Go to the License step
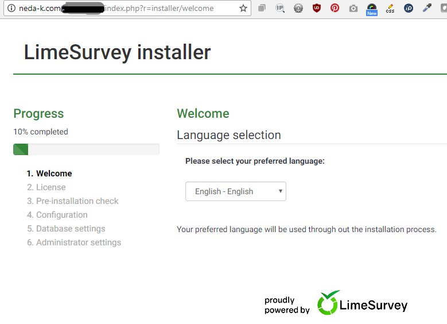Screen dimensions: 447x324 pos(50,187)
